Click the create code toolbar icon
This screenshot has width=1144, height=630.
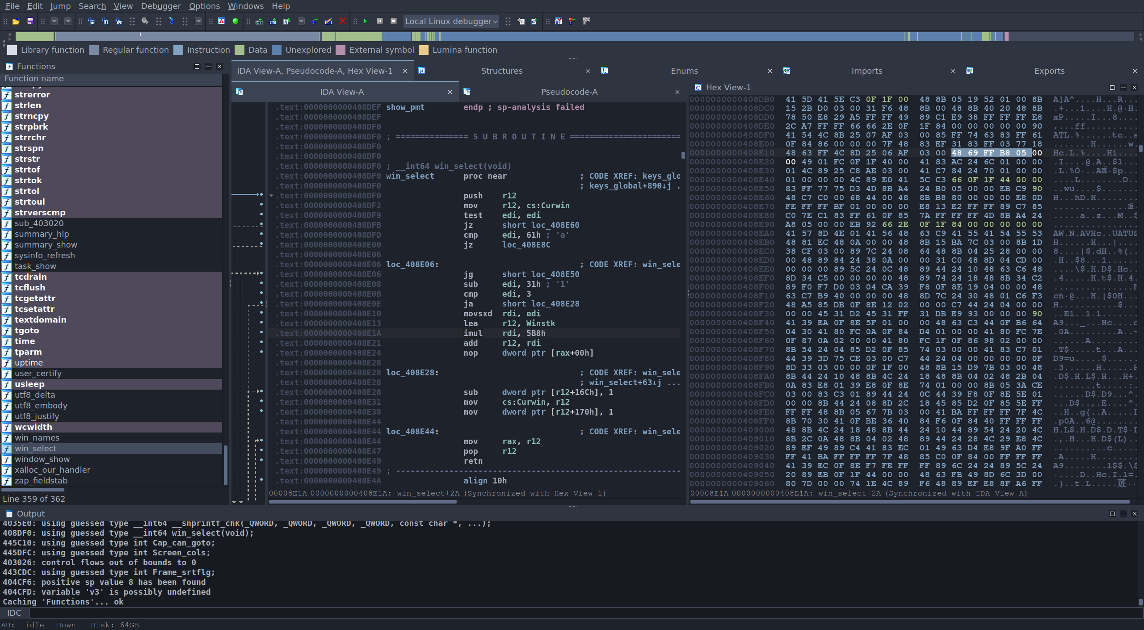click(x=259, y=21)
